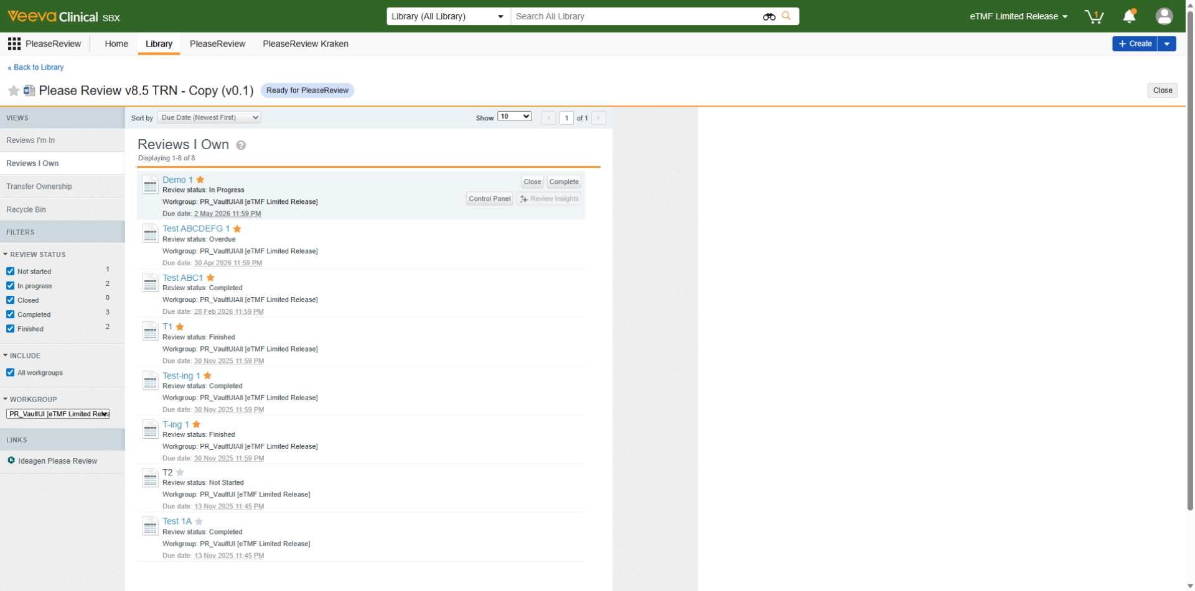1195x591 pixels.
Task: Click the Create button
Action: [1135, 44]
